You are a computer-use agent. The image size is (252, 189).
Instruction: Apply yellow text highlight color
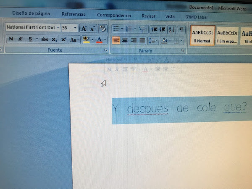pyautogui.click(x=86, y=40)
